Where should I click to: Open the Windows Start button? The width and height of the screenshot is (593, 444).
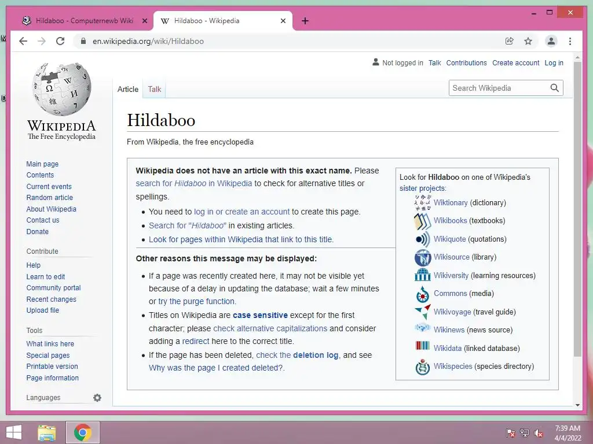tap(14, 432)
